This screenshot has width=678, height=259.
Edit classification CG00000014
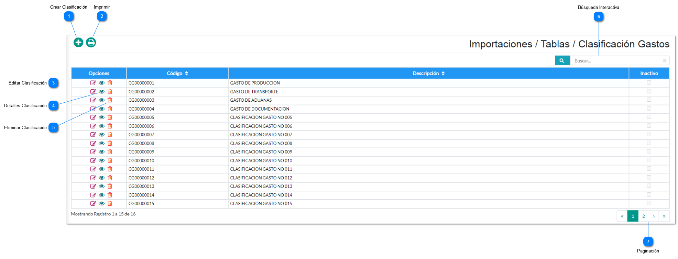click(93, 195)
